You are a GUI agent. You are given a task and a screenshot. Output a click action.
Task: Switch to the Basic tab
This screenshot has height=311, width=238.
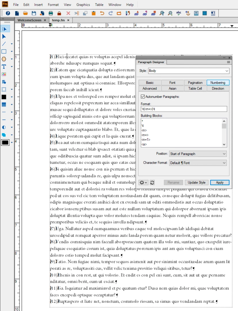point(150,83)
